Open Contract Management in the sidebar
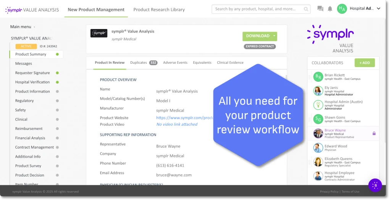Viewport: 391px width, 201px height. [x=34, y=148]
